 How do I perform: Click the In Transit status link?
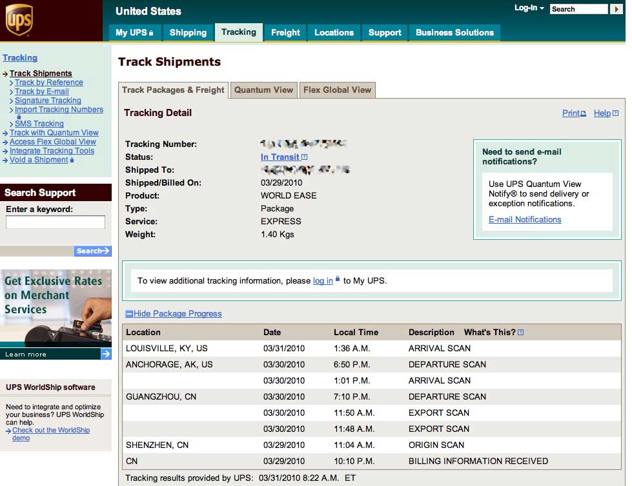point(280,157)
